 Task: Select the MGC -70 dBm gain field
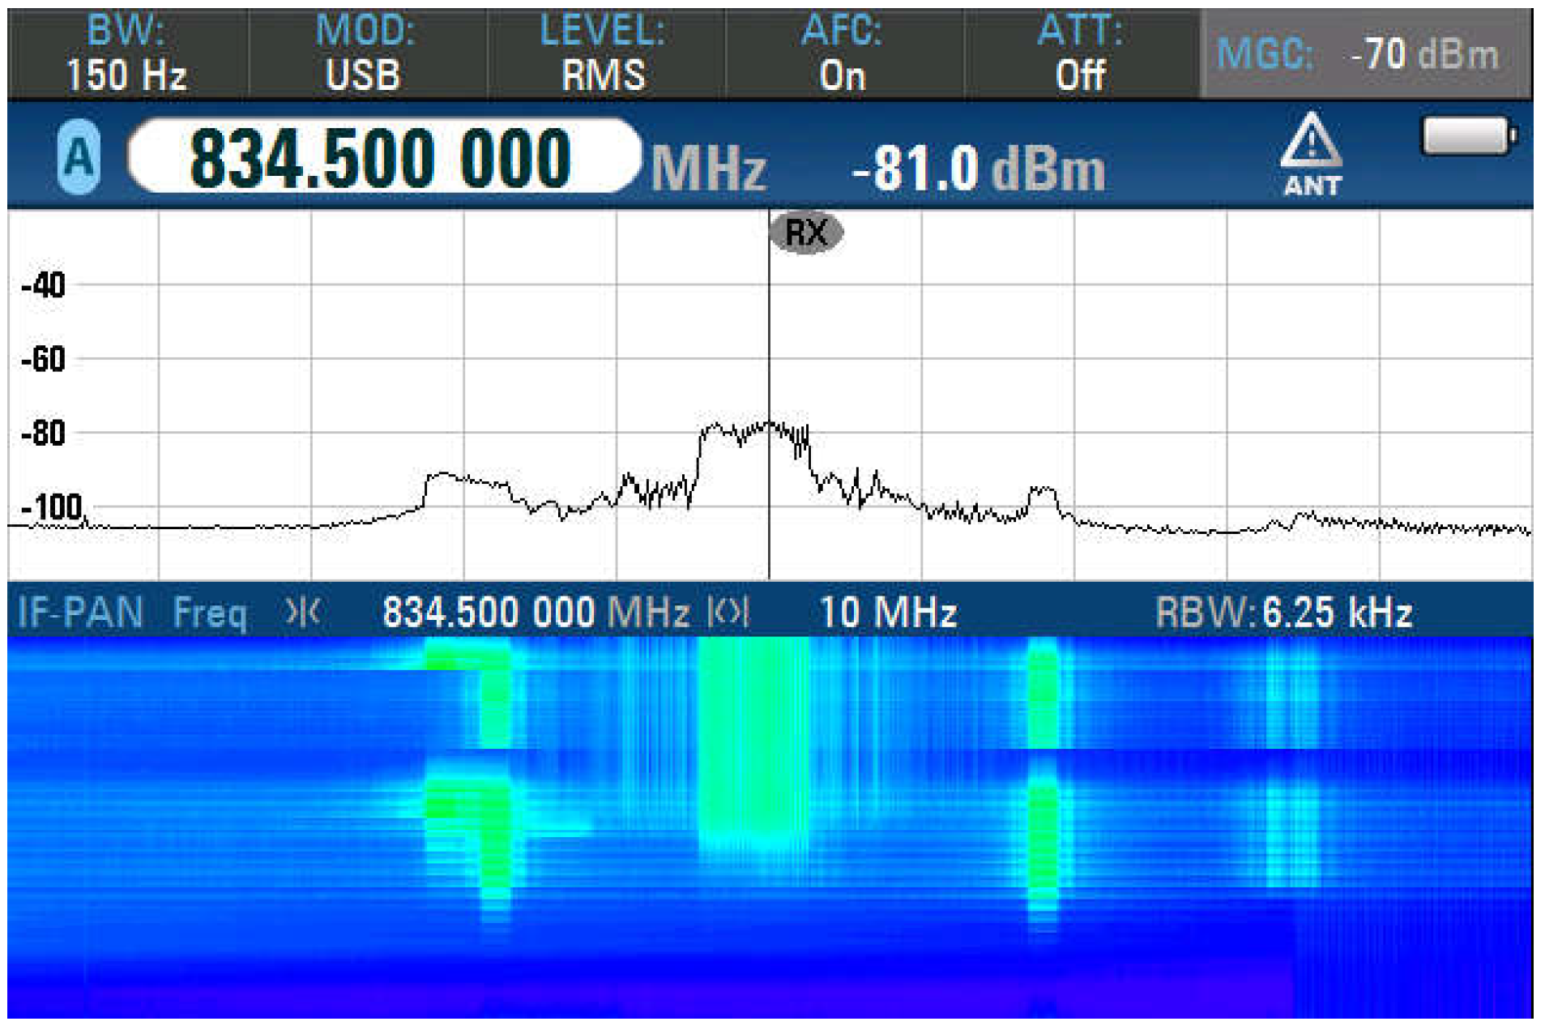(1364, 55)
